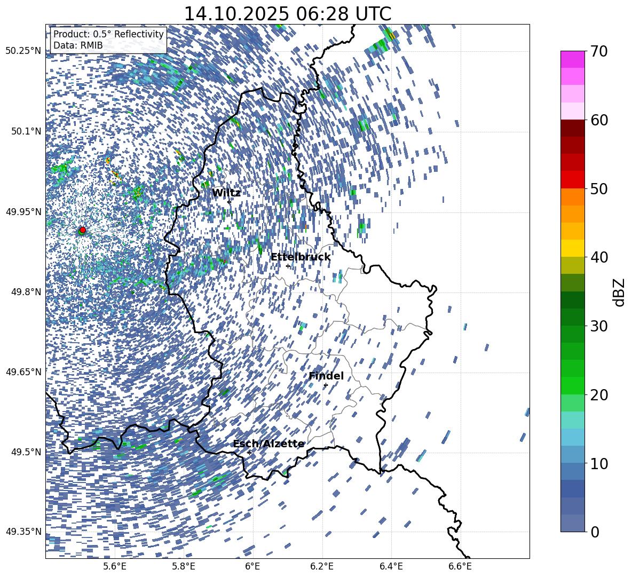Viewport: 632px width, 577px height.
Task: Pick the orange colorbar segment below 50
Action: [572, 197]
